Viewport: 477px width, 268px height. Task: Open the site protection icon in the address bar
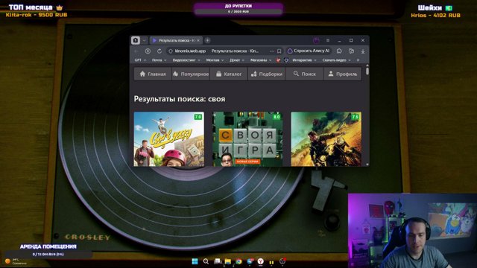coord(171,51)
